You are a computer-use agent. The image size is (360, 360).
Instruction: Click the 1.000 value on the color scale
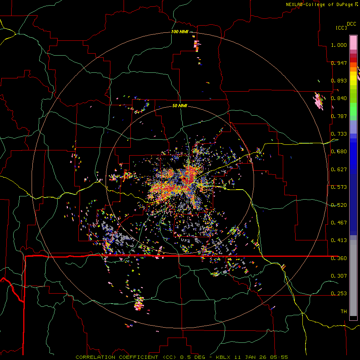click(x=339, y=45)
